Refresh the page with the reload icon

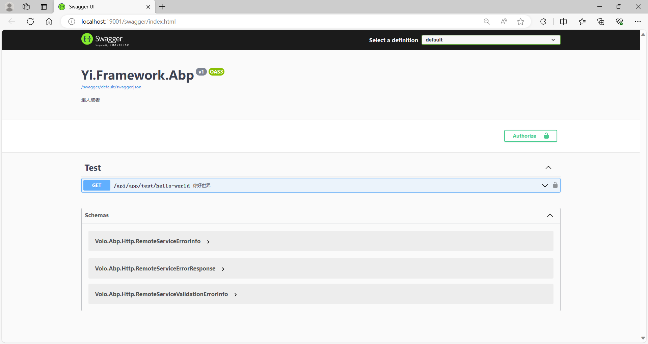(30, 22)
